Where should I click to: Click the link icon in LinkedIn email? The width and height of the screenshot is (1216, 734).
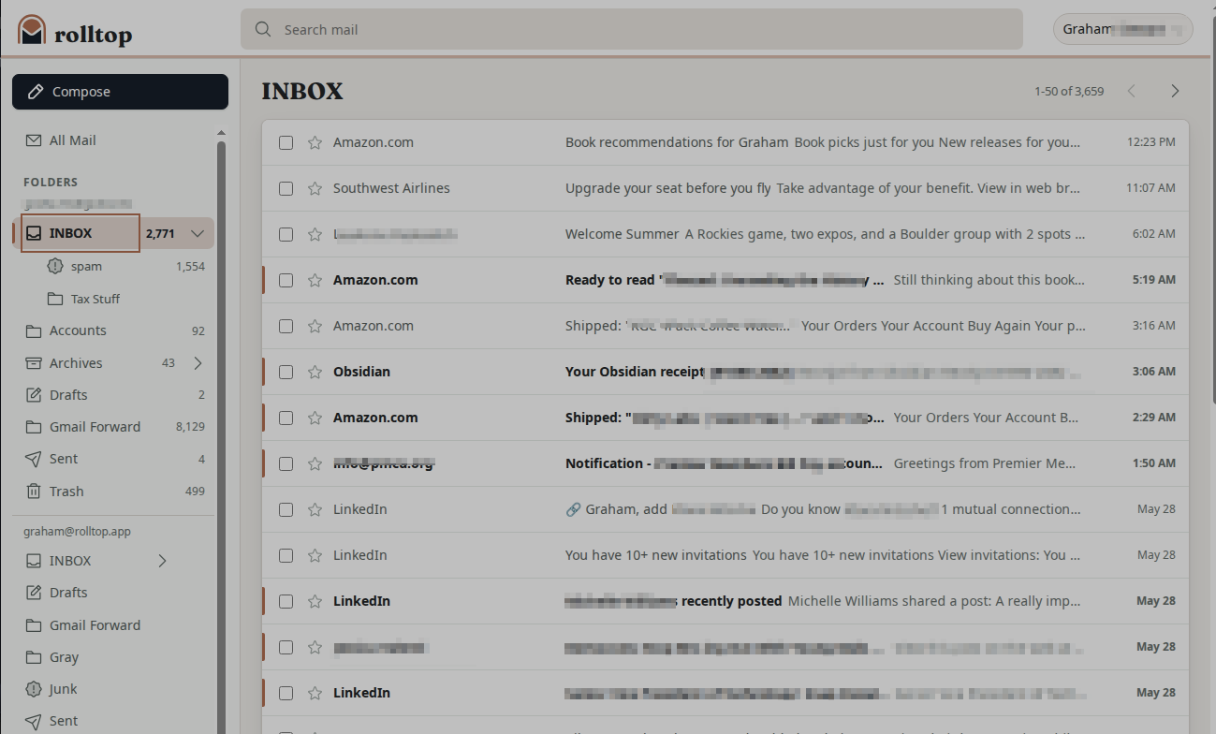(574, 509)
